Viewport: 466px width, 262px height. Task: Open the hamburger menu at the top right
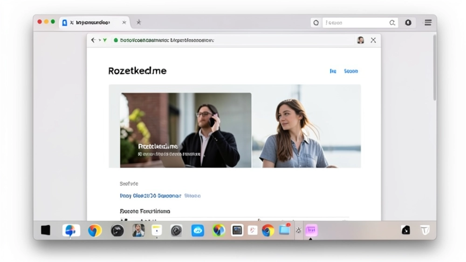(428, 22)
